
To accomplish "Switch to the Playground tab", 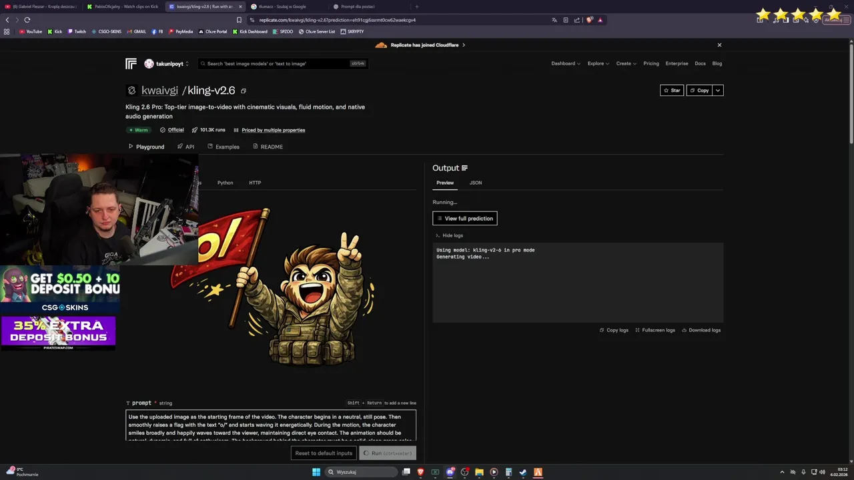I will [x=146, y=147].
